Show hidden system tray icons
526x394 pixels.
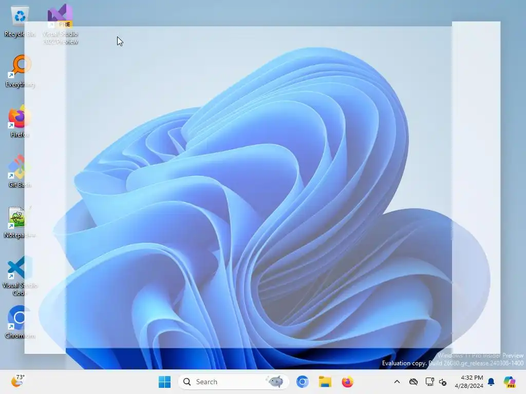point(397,382)
